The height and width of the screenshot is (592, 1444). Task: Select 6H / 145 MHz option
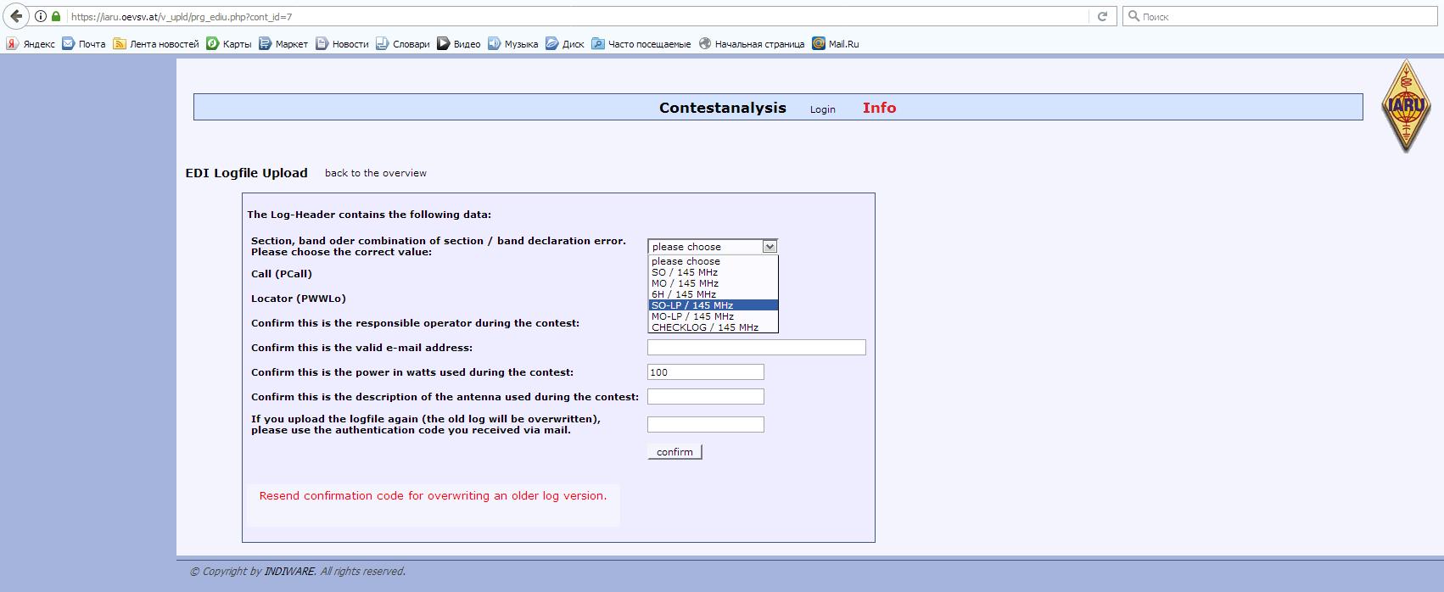coord(683,294)
